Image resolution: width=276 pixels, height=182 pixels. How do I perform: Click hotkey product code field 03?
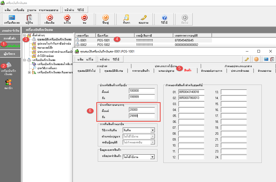tap(191, 104)
